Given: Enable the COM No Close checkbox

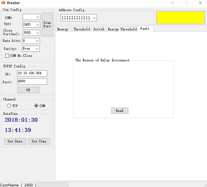Looking at the screenshot, I should (x=7, y=56).
